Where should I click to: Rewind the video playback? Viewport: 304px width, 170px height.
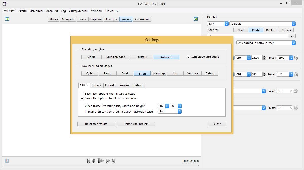pos(93,161)
